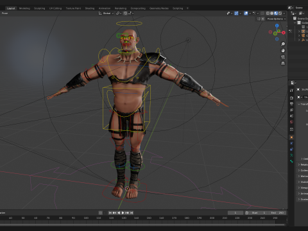The width and height of the screenshot is (308, 231).
Task: Toggle X-axis mirror next to Pose Options
Action: tap(263, 19)
